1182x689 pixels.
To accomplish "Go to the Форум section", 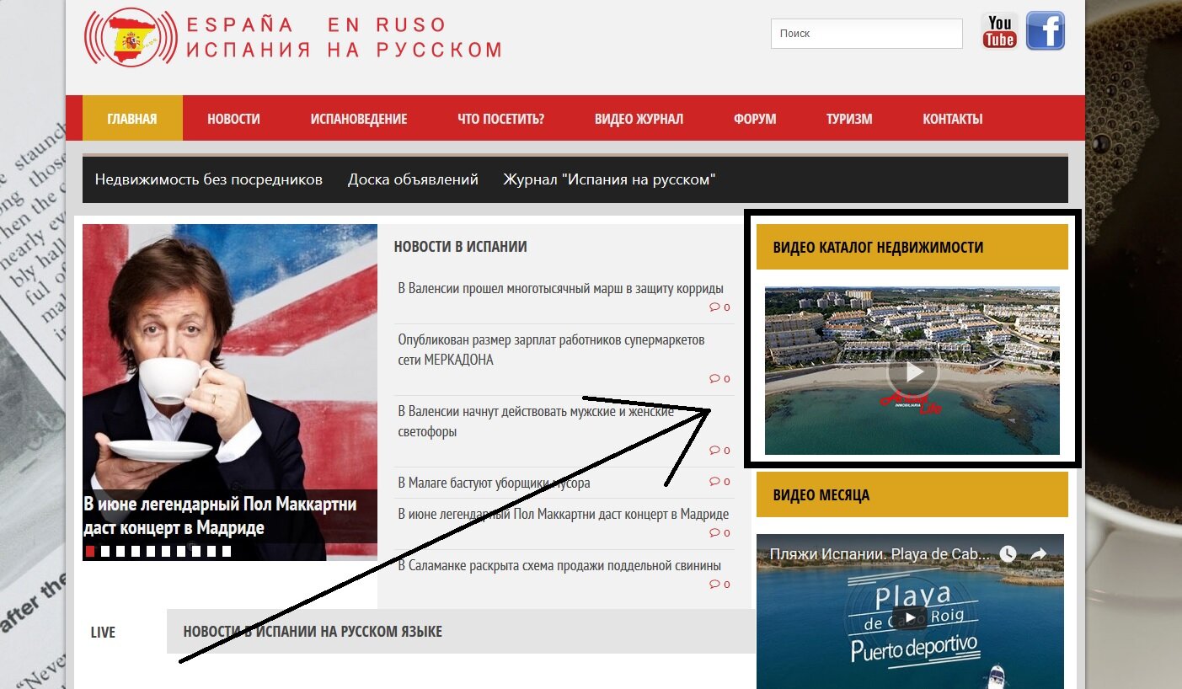I will coord(755,119).
